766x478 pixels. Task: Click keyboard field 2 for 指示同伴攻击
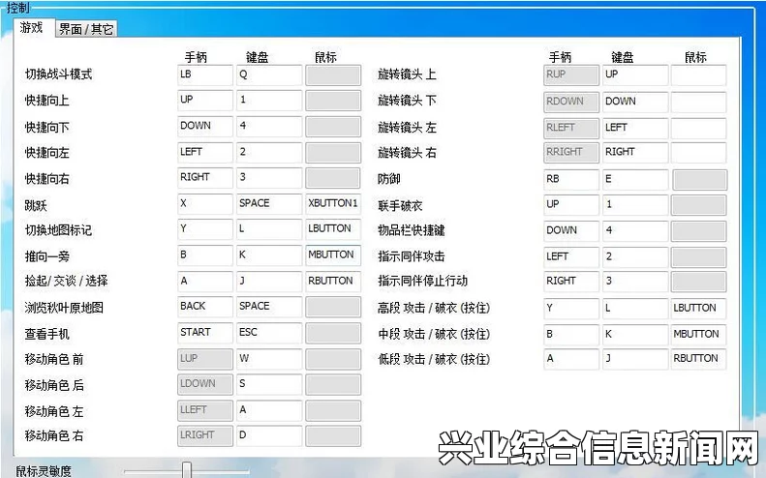635,257
